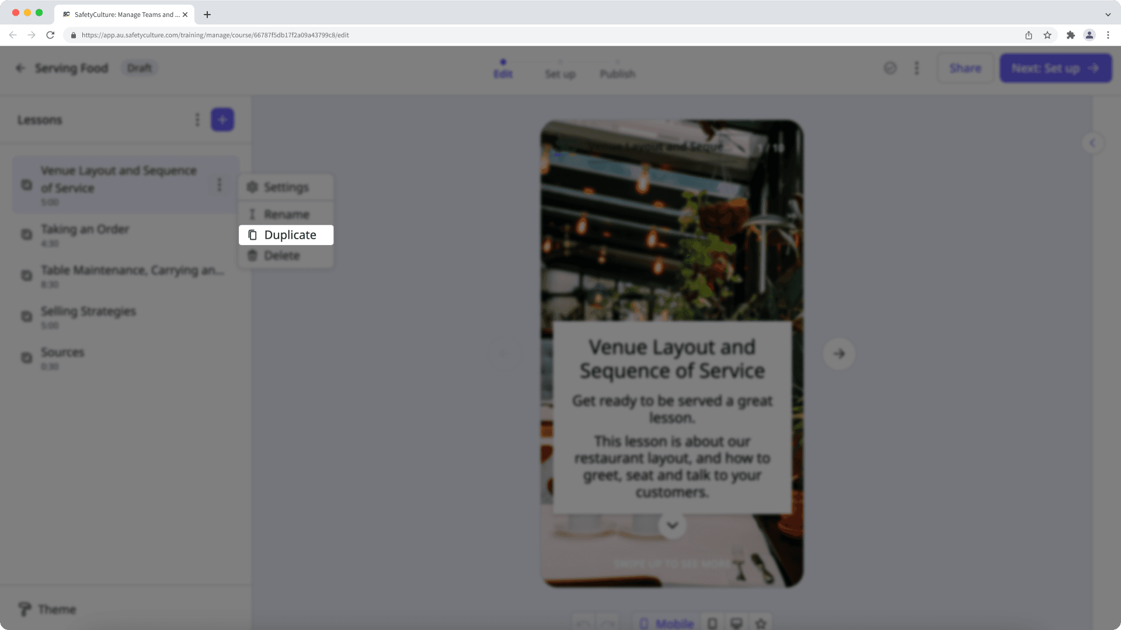Screen dimensions: 1121x630
Task: Switch preview to desktop view
Action: pos(736,623)
